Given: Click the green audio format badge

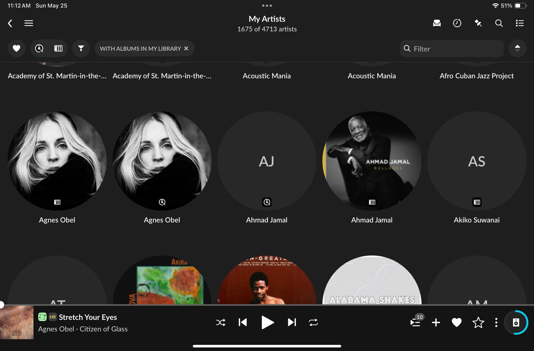Looking at the screenshot, I should [42, 317].
